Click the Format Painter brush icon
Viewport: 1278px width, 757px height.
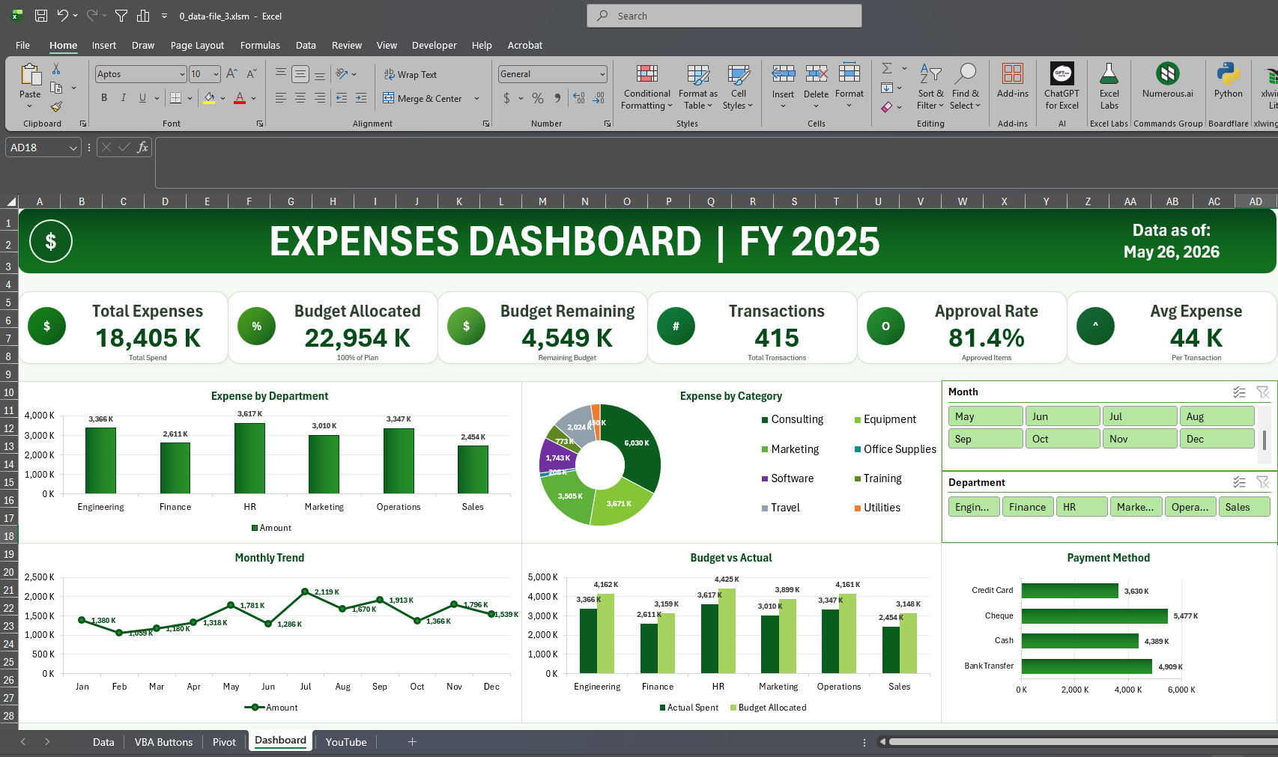pyautogui.click(x=56, y=106)
